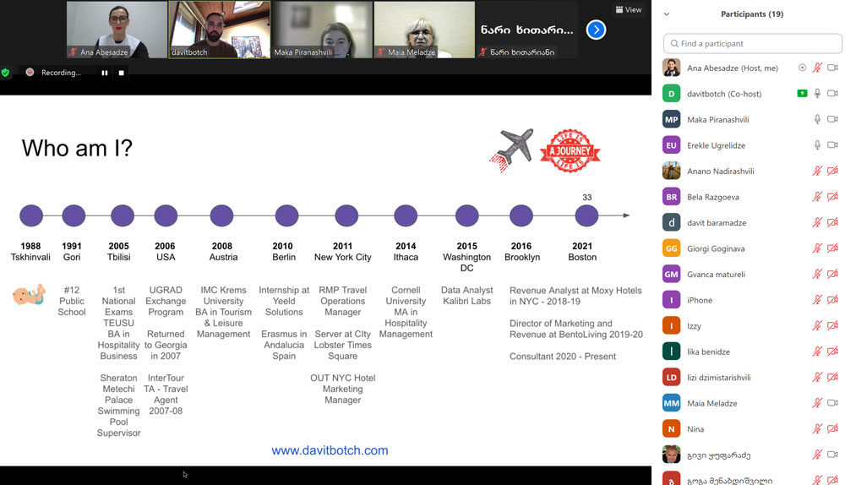
Task: Click Anano Nadirashvili's disabled camera icon
Action: 832,172
